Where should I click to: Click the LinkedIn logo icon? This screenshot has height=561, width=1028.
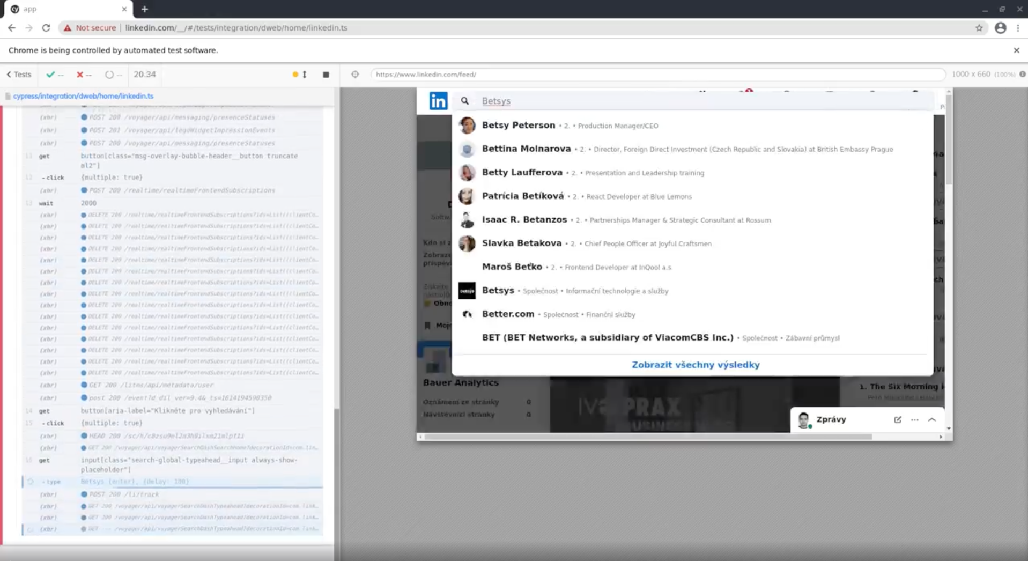pyautogui.click(x=438, y=101)
